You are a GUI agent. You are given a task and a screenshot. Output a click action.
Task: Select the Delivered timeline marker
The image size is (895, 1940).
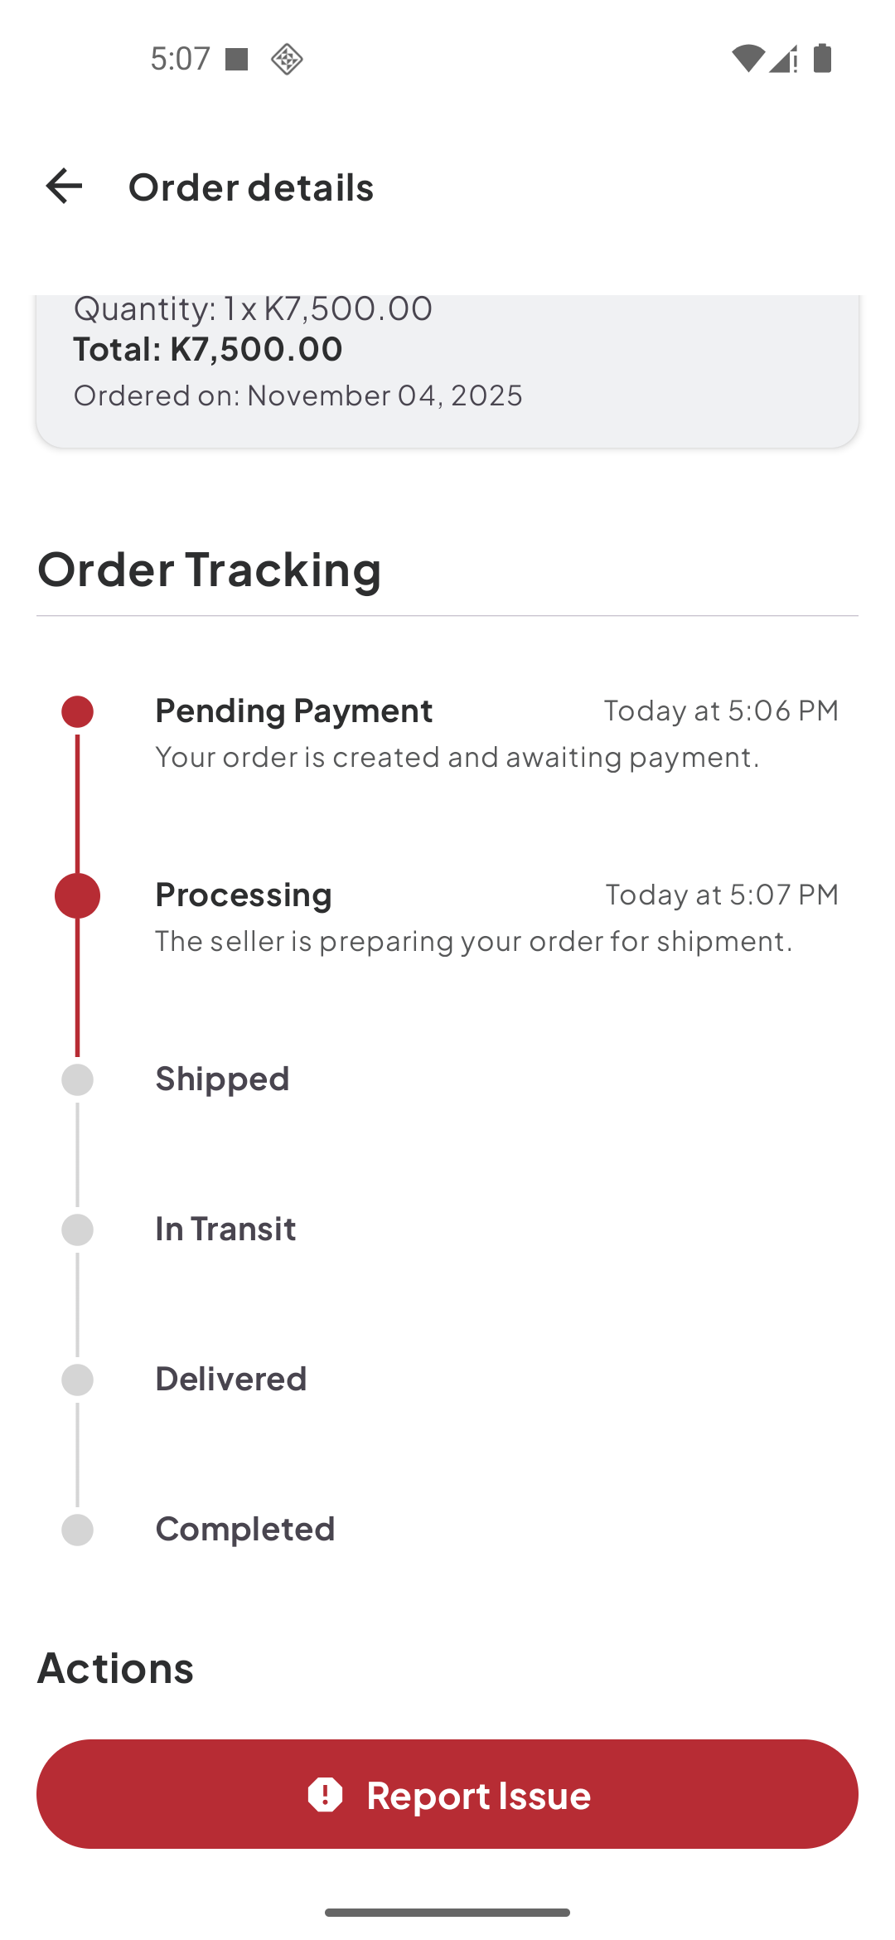pos(77,1380)
